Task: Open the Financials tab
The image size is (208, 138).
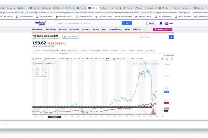Action: (x=114, y=51)
